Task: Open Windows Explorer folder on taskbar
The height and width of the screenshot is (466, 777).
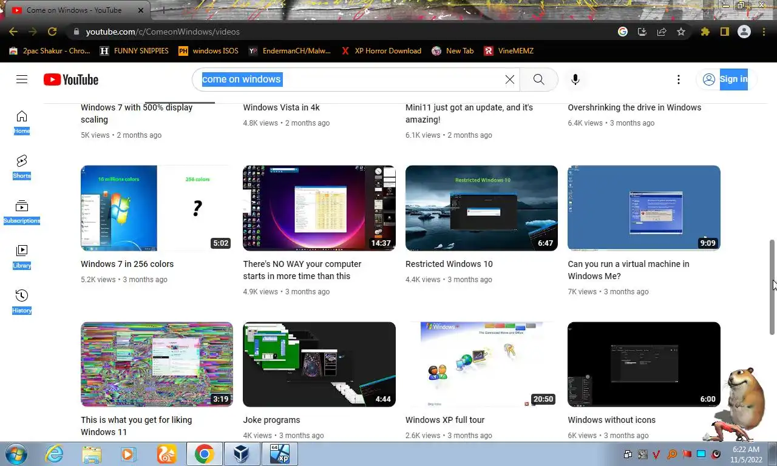Action: pyautogui.click(x=92, y=454)
